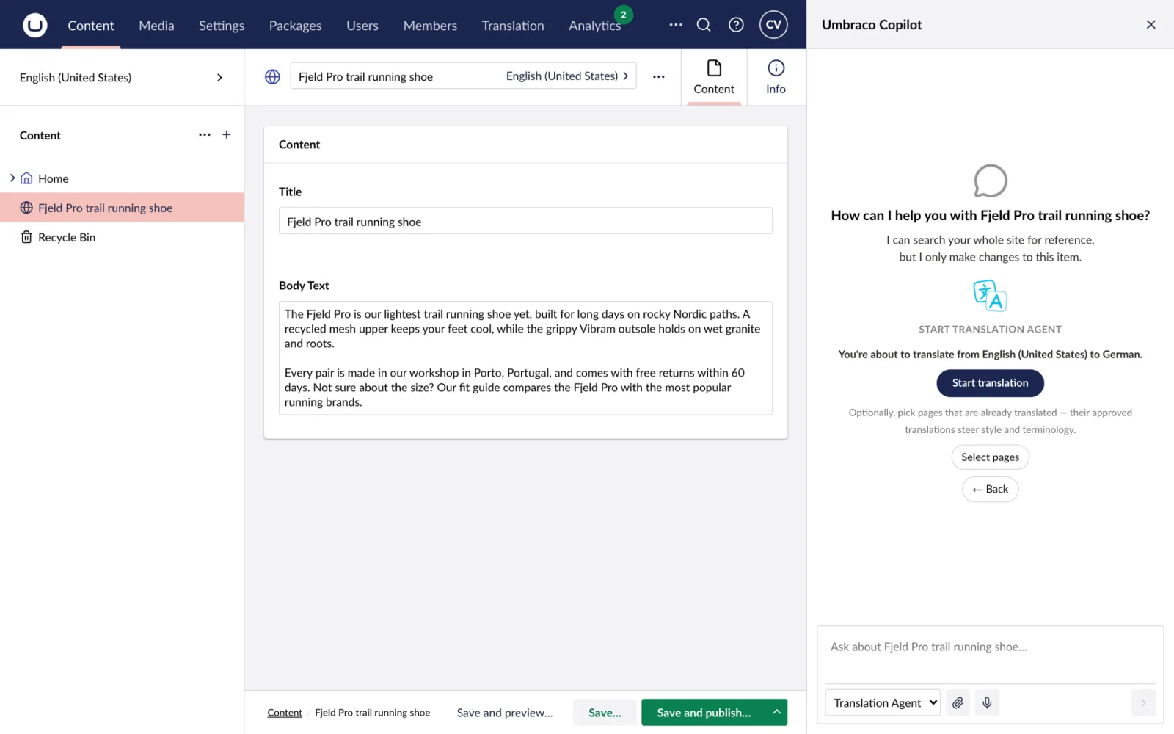Open Content tree actions ellipsis
The height and width of the screenshot is (734, 1174).
click(x=205, y=135)
